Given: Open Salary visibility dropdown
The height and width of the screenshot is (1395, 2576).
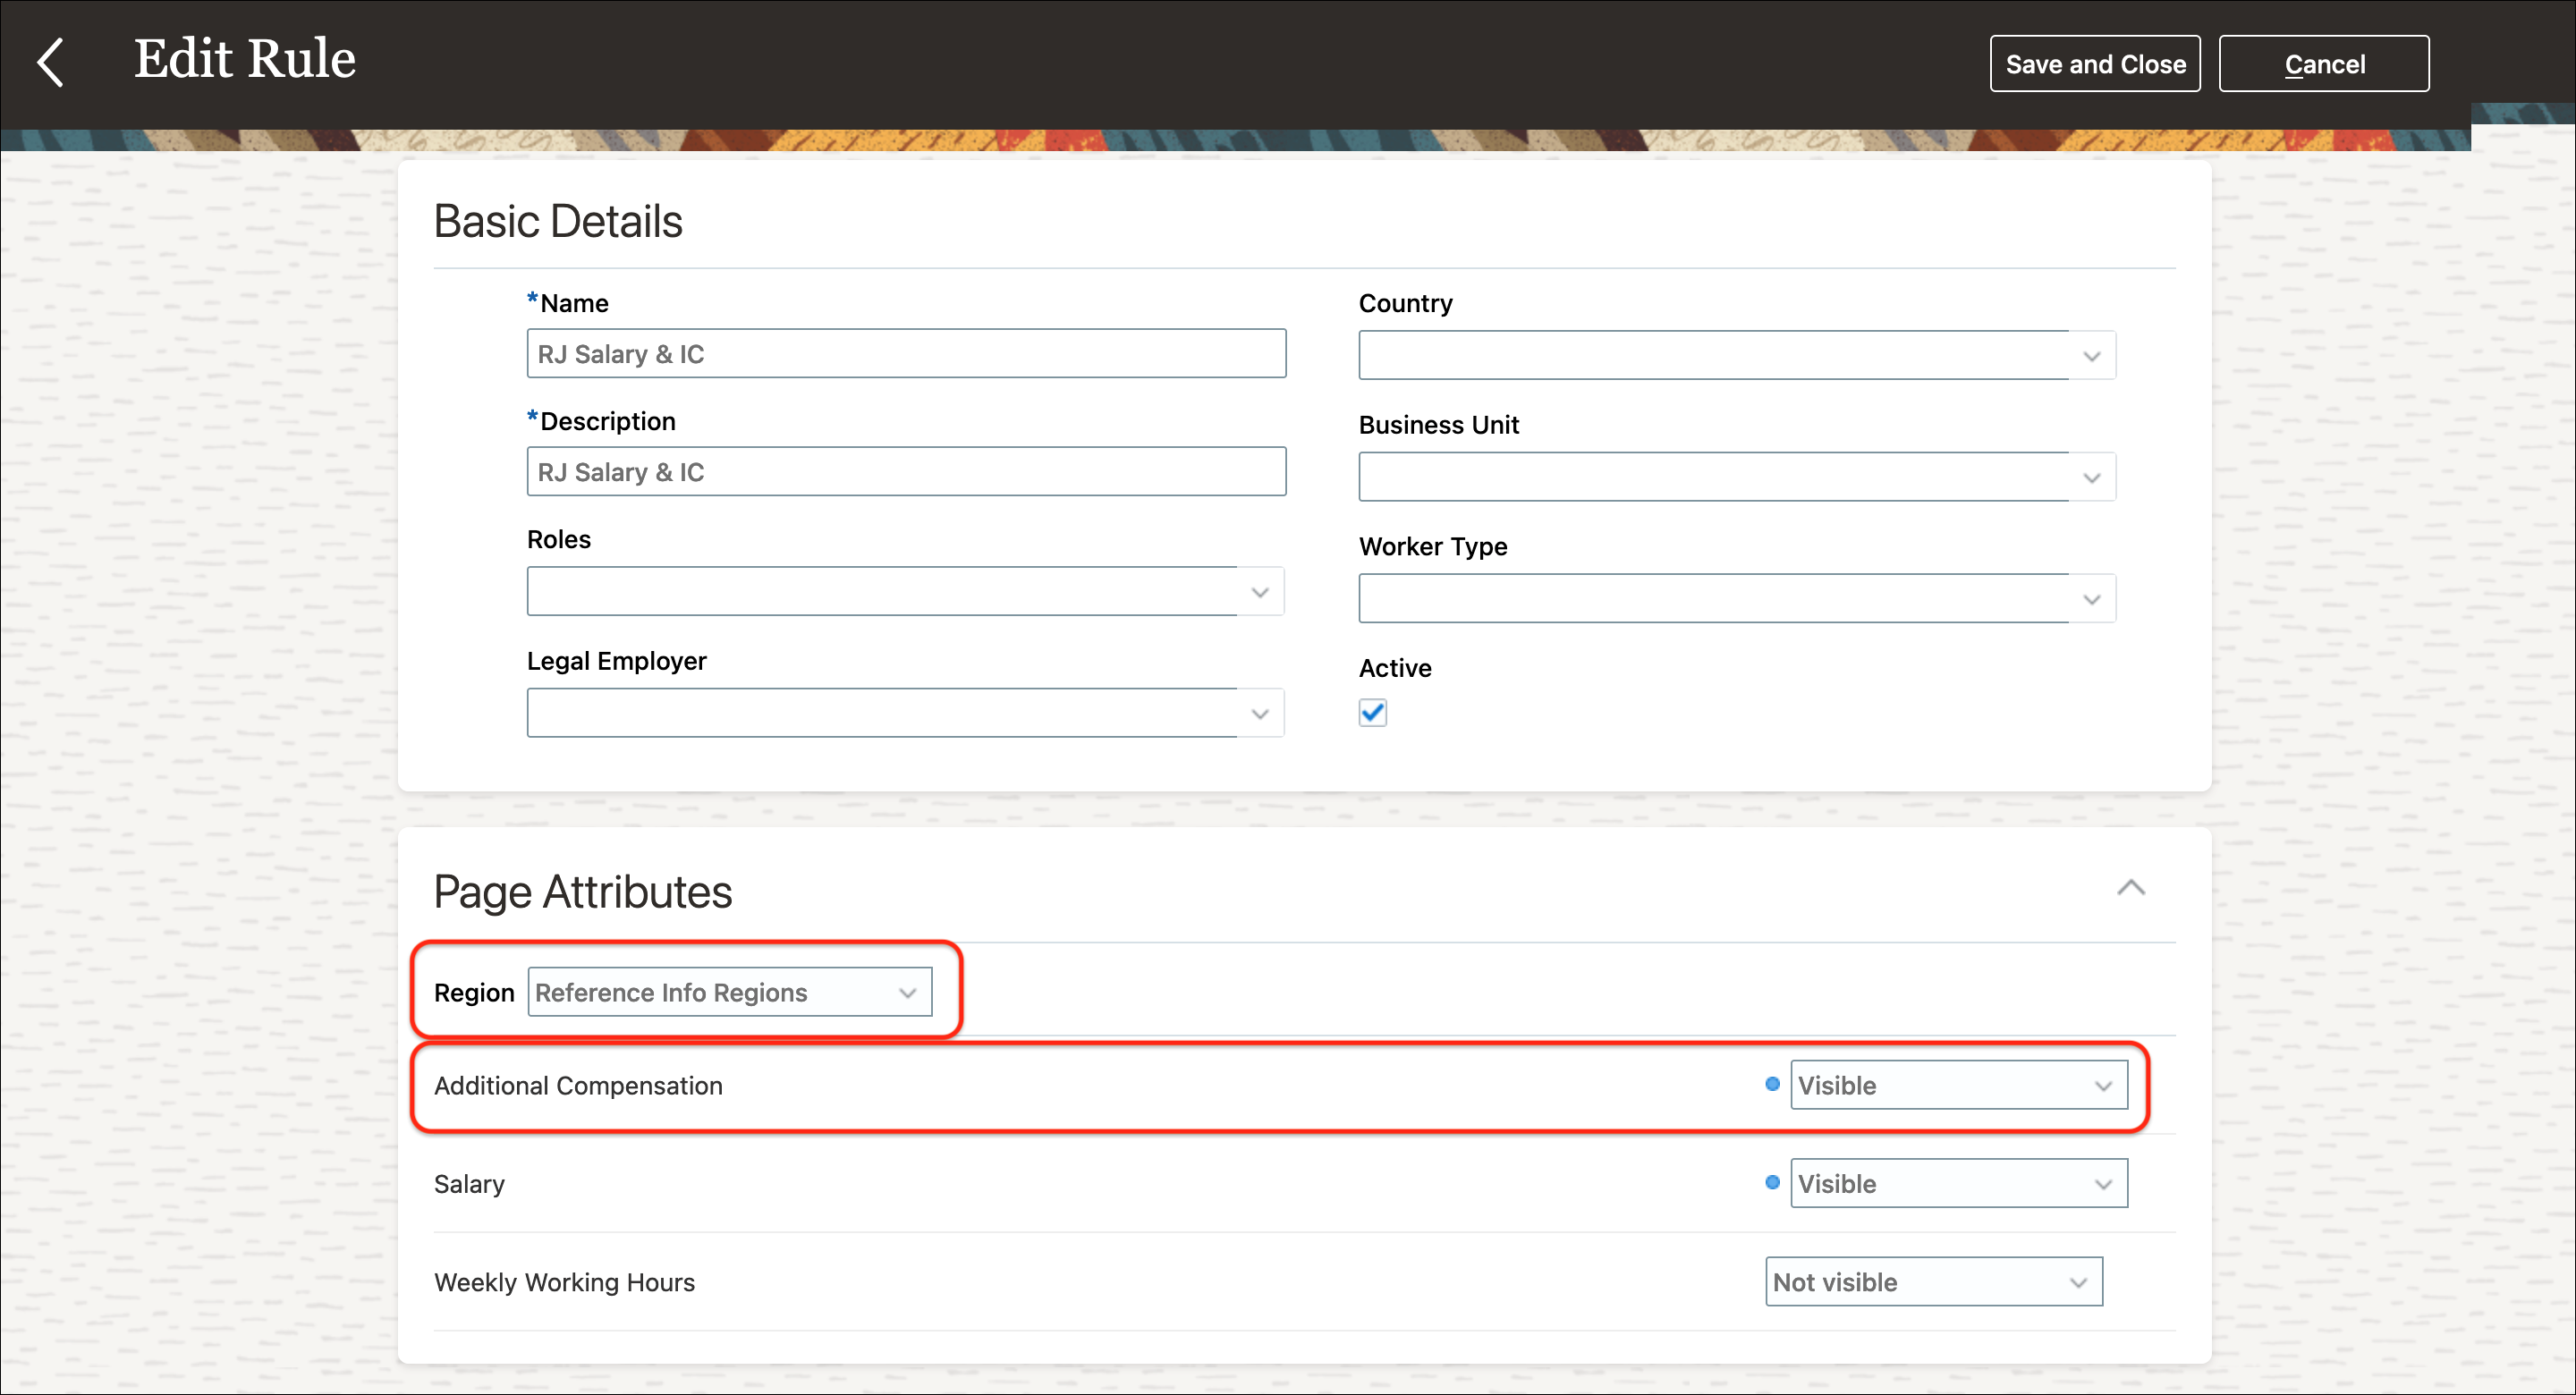Looking at the screenshot, I should [1958, 1183].
